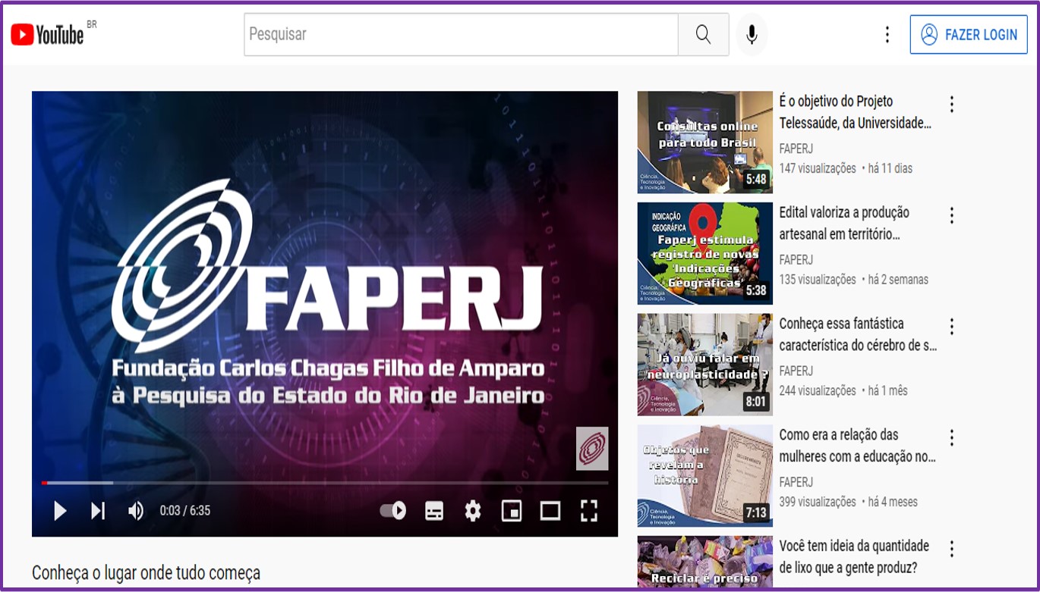
Task: Play the video with play button
Action: (x=59, y=511)
